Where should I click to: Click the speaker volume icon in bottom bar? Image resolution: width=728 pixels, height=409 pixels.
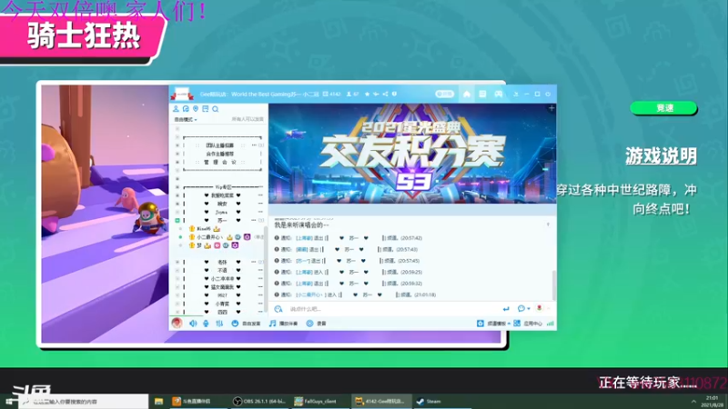coord(193,324)
